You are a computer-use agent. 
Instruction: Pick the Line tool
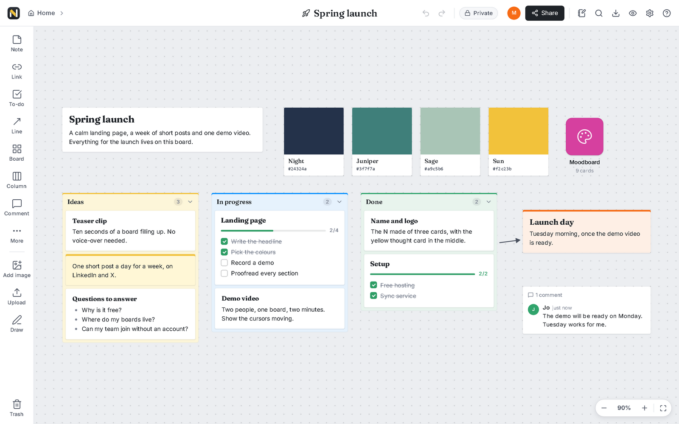pyautogui.click(x=17, y=126)
